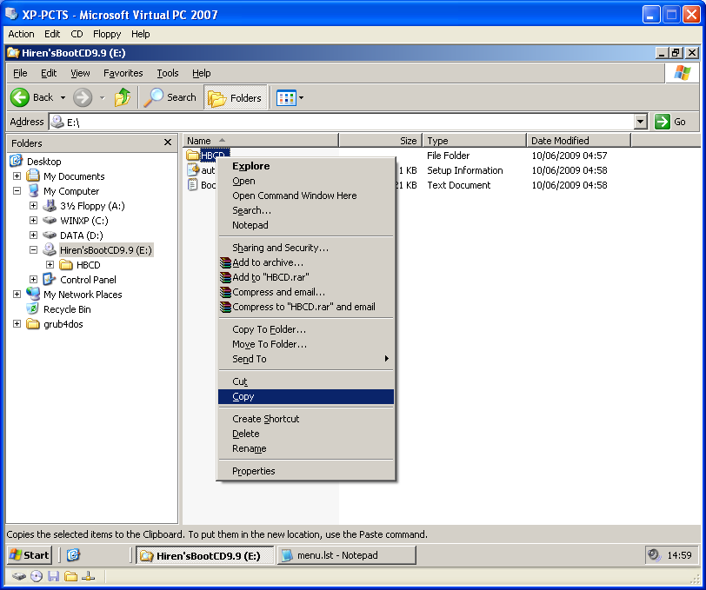Choose Open Command Window Here
Viewport: 706px width, 590px height.
tap(306, 196)
